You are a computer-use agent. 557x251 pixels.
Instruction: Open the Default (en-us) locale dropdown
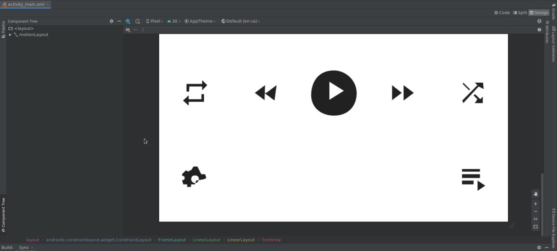[x=241, y=21]
